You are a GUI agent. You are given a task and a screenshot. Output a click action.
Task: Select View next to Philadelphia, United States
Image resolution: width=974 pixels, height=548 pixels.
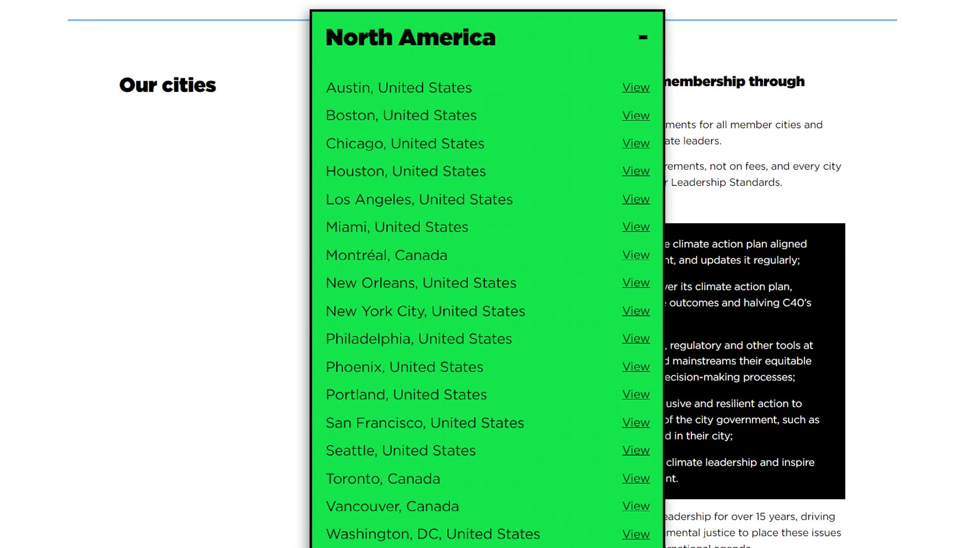pyautogui.click(x=636, y=338)
